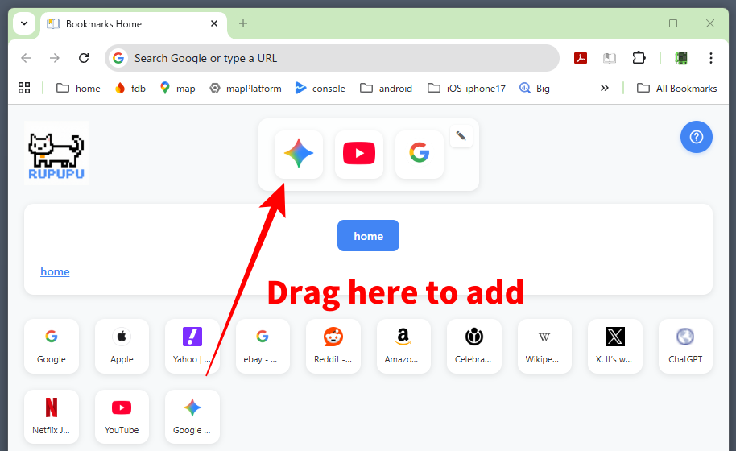Reload the current page
The image size is (736, 451).
[84, 58]
